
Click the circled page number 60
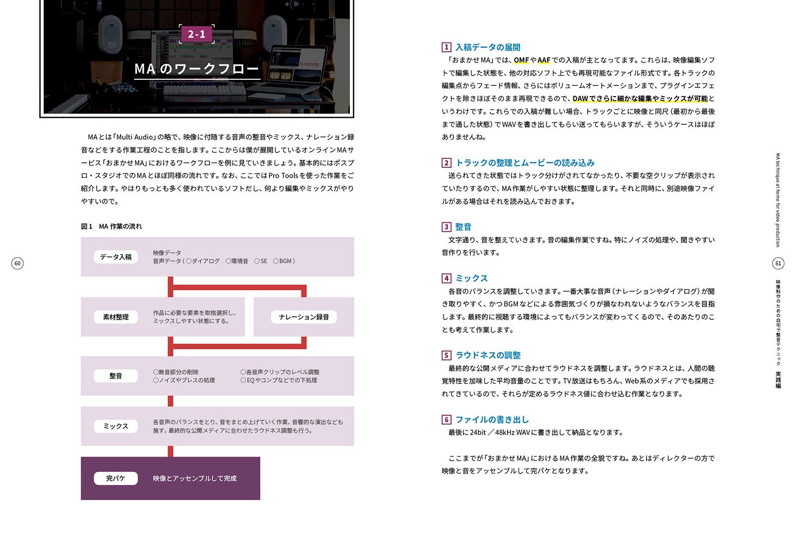(17, 264)
